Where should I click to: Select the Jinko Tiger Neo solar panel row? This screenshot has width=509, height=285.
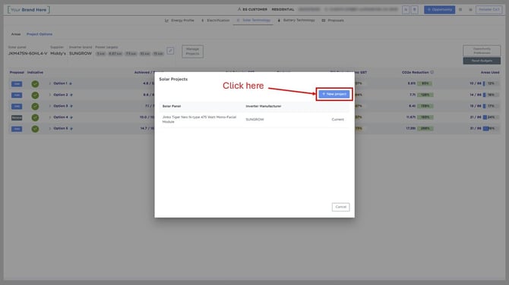[x=254, y=120]
